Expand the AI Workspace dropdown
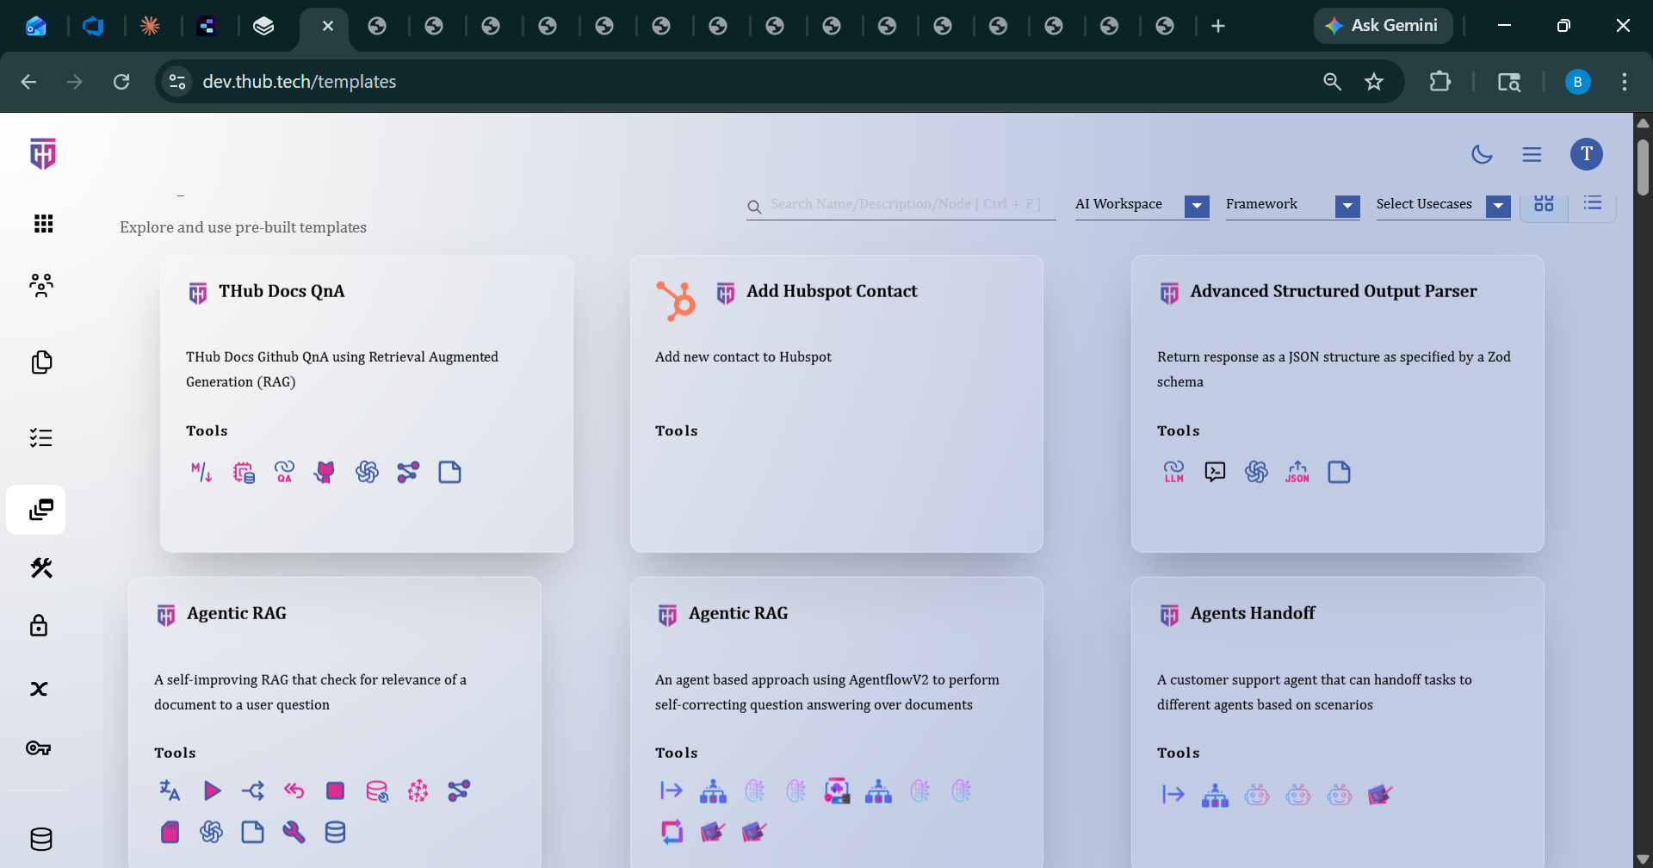 point(1196,206)
